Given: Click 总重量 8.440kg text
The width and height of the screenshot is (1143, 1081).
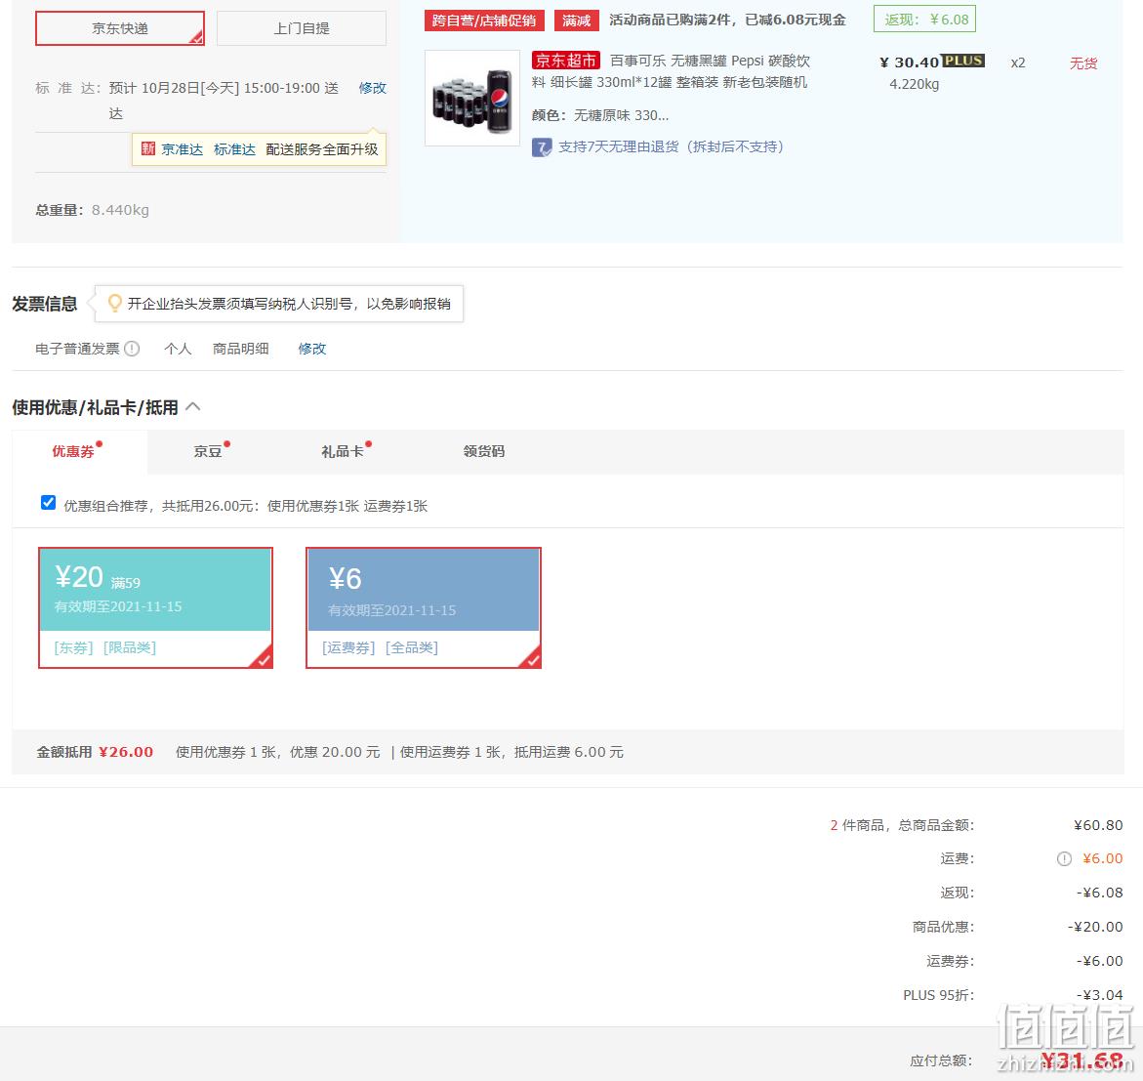Looking at the screenshot, I should (92, 210).
